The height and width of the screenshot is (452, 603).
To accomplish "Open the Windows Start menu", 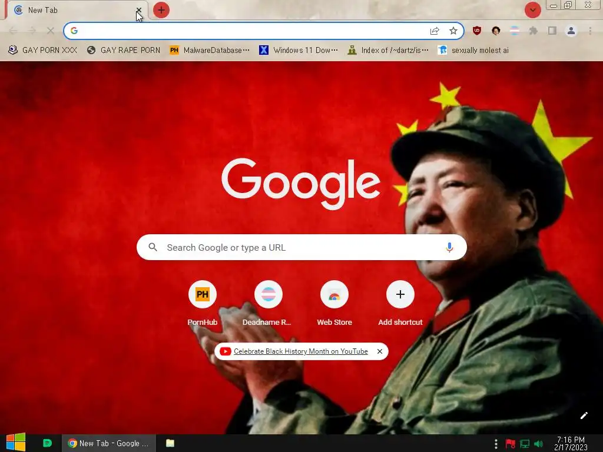I will click(16, 443).
